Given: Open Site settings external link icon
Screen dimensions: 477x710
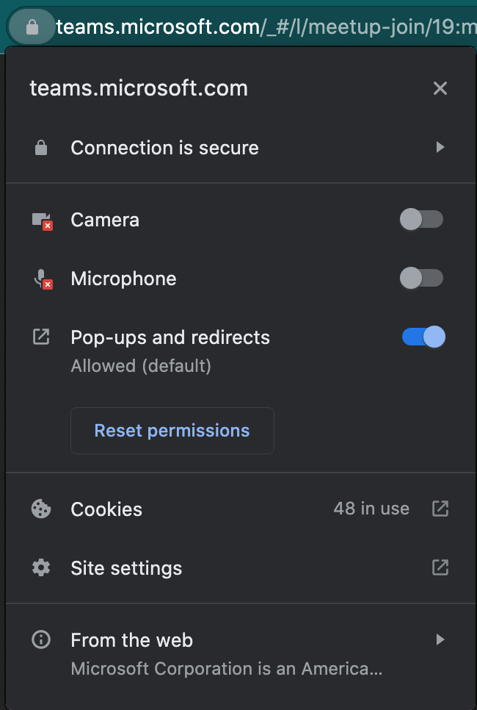Looking at the screenshot, I should 440,567.
